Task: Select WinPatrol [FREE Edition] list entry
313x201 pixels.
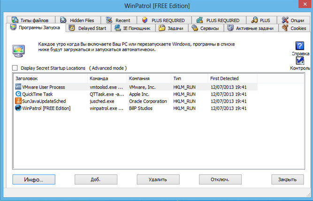Action: point(136,108)
